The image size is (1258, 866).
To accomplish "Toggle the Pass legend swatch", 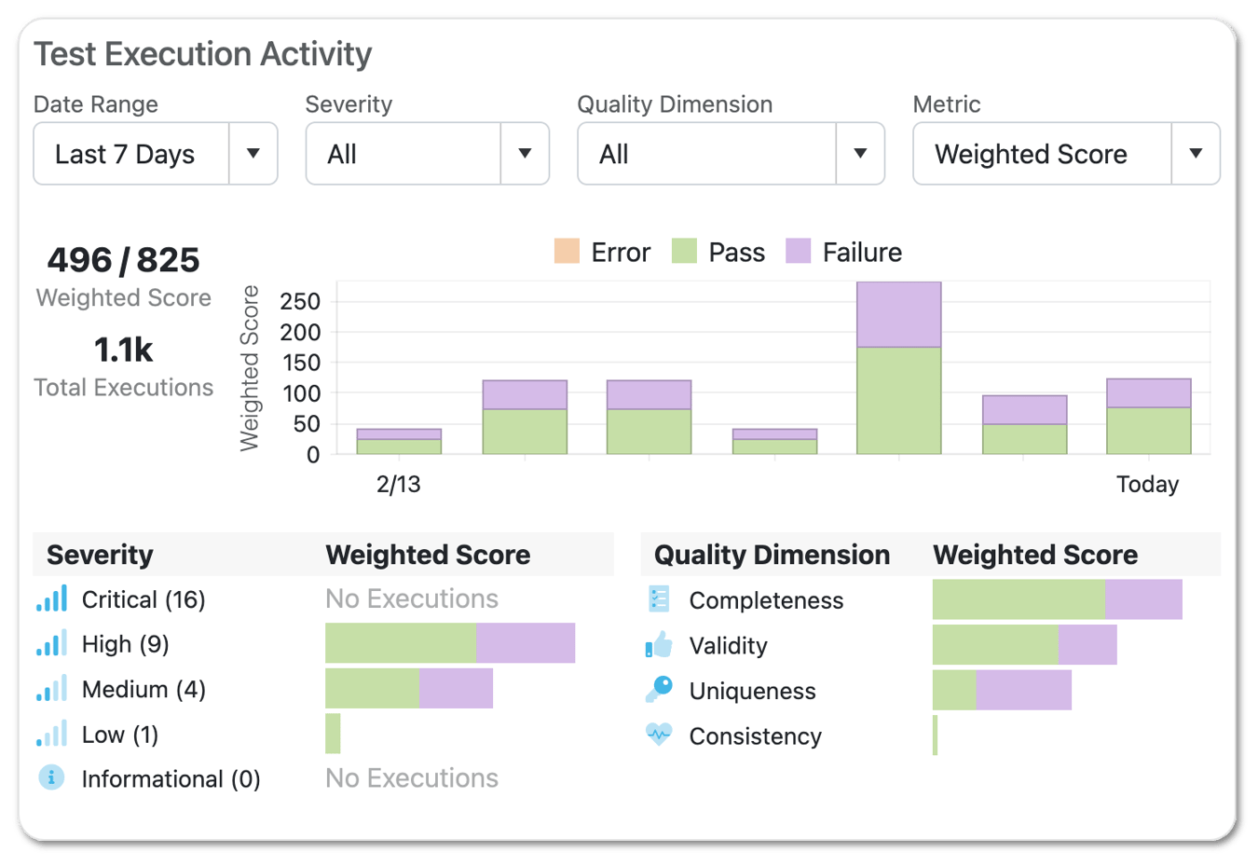I will click(x=684, y=251).
